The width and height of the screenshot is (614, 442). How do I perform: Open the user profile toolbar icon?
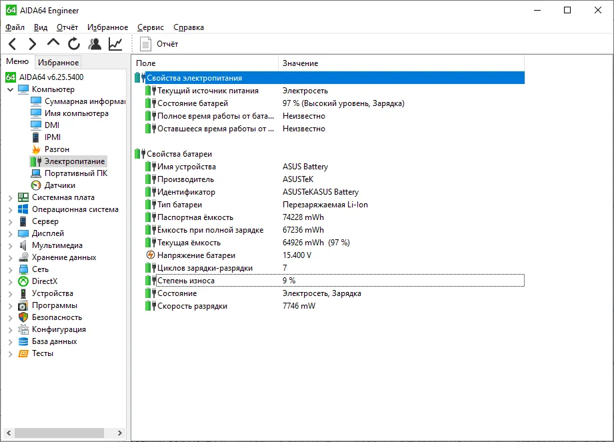(95, 44)
